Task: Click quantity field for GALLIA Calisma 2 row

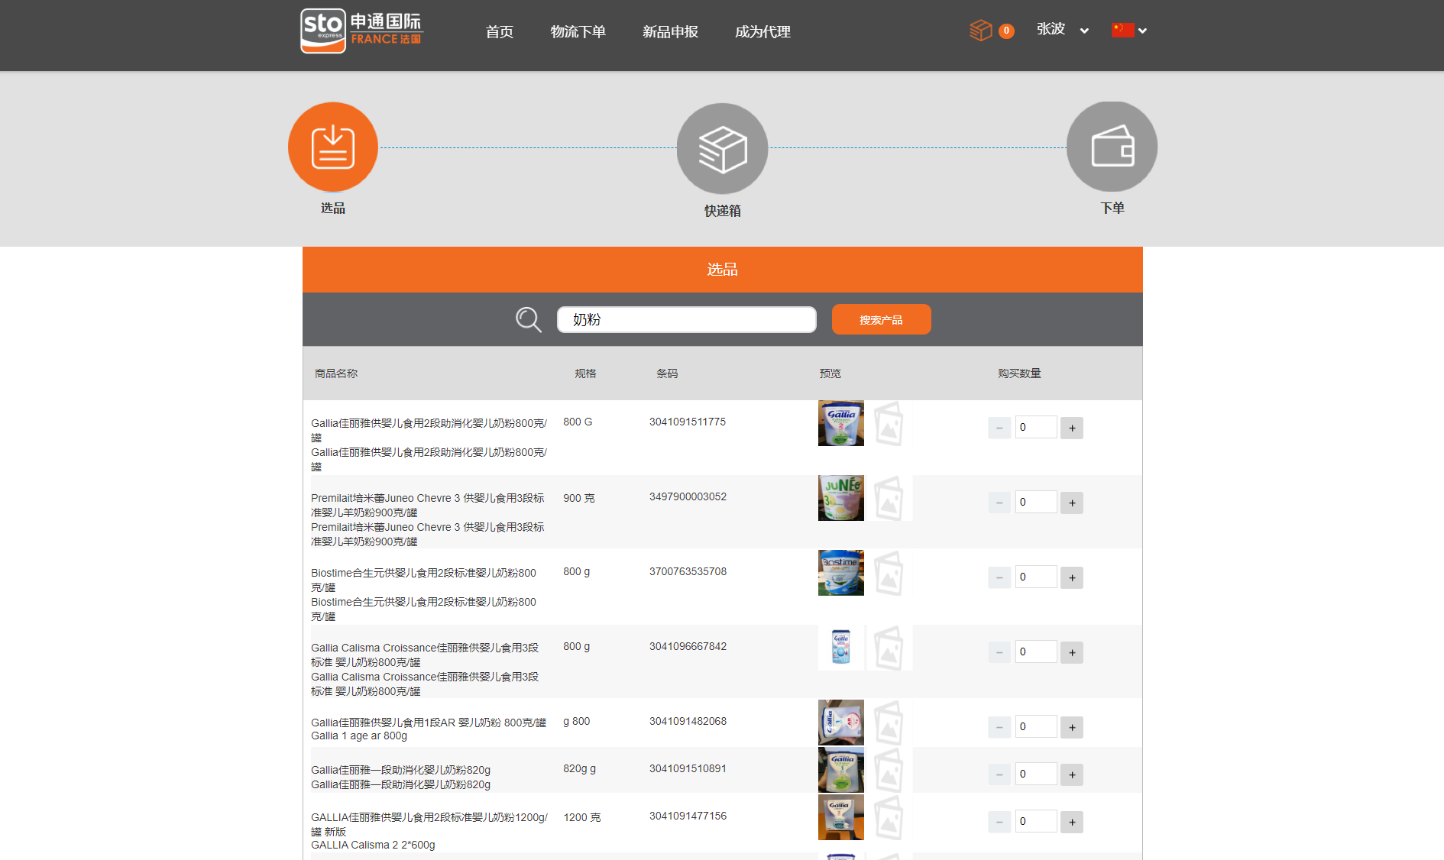Action: click(x=1035, y=822)
